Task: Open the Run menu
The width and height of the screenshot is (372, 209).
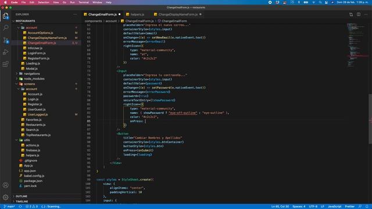Action: coord(72,2)
